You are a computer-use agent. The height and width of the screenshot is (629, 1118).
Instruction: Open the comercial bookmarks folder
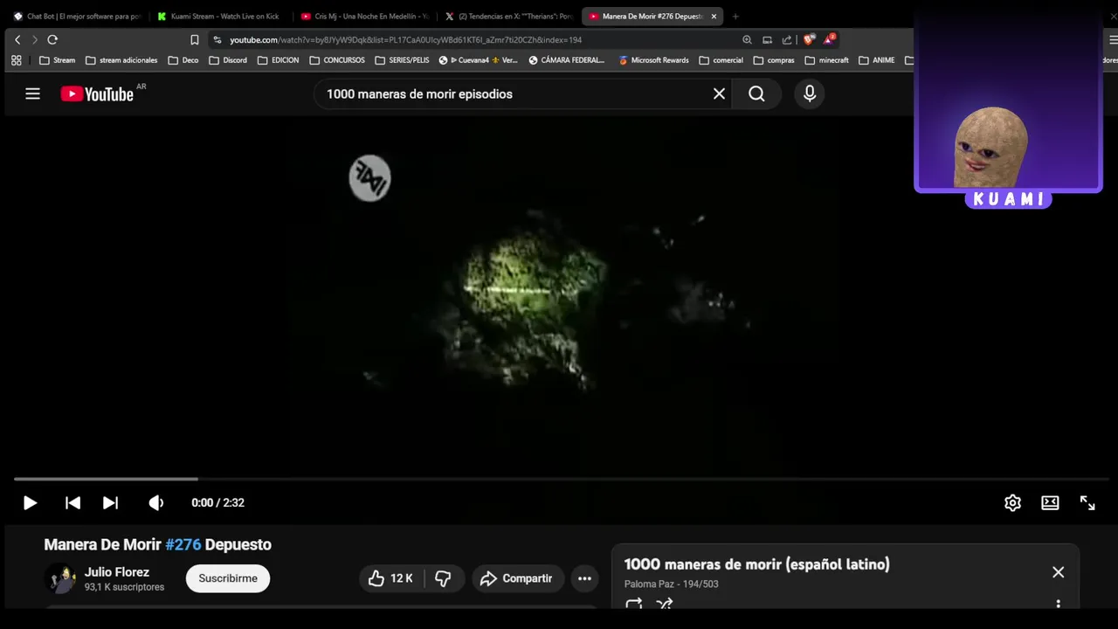click(721, 60)
